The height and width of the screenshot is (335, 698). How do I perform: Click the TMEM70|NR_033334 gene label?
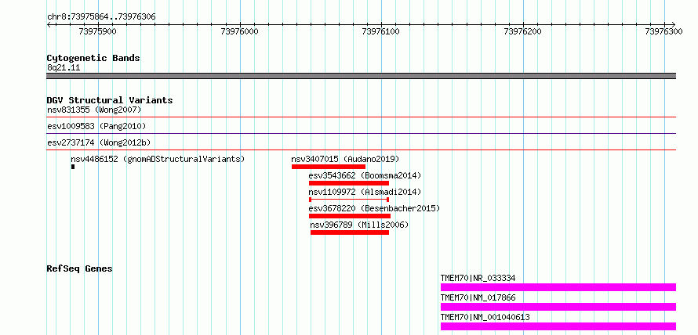click(478, 278)
